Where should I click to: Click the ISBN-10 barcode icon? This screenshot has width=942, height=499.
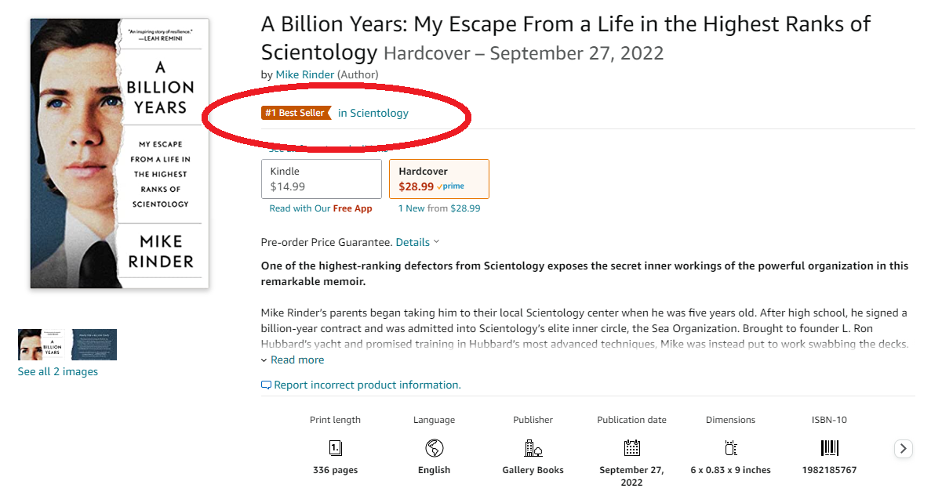[x=829, y=448]
